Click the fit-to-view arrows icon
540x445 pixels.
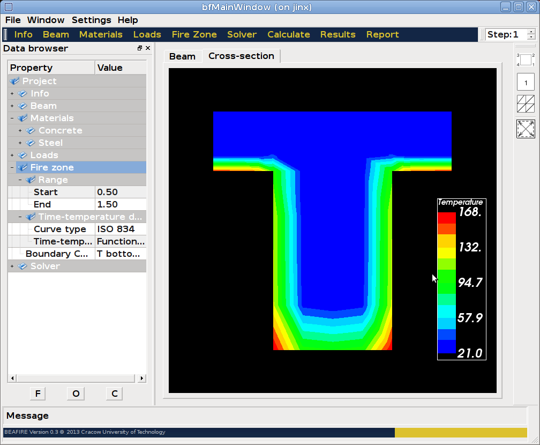tap(526, 129)
